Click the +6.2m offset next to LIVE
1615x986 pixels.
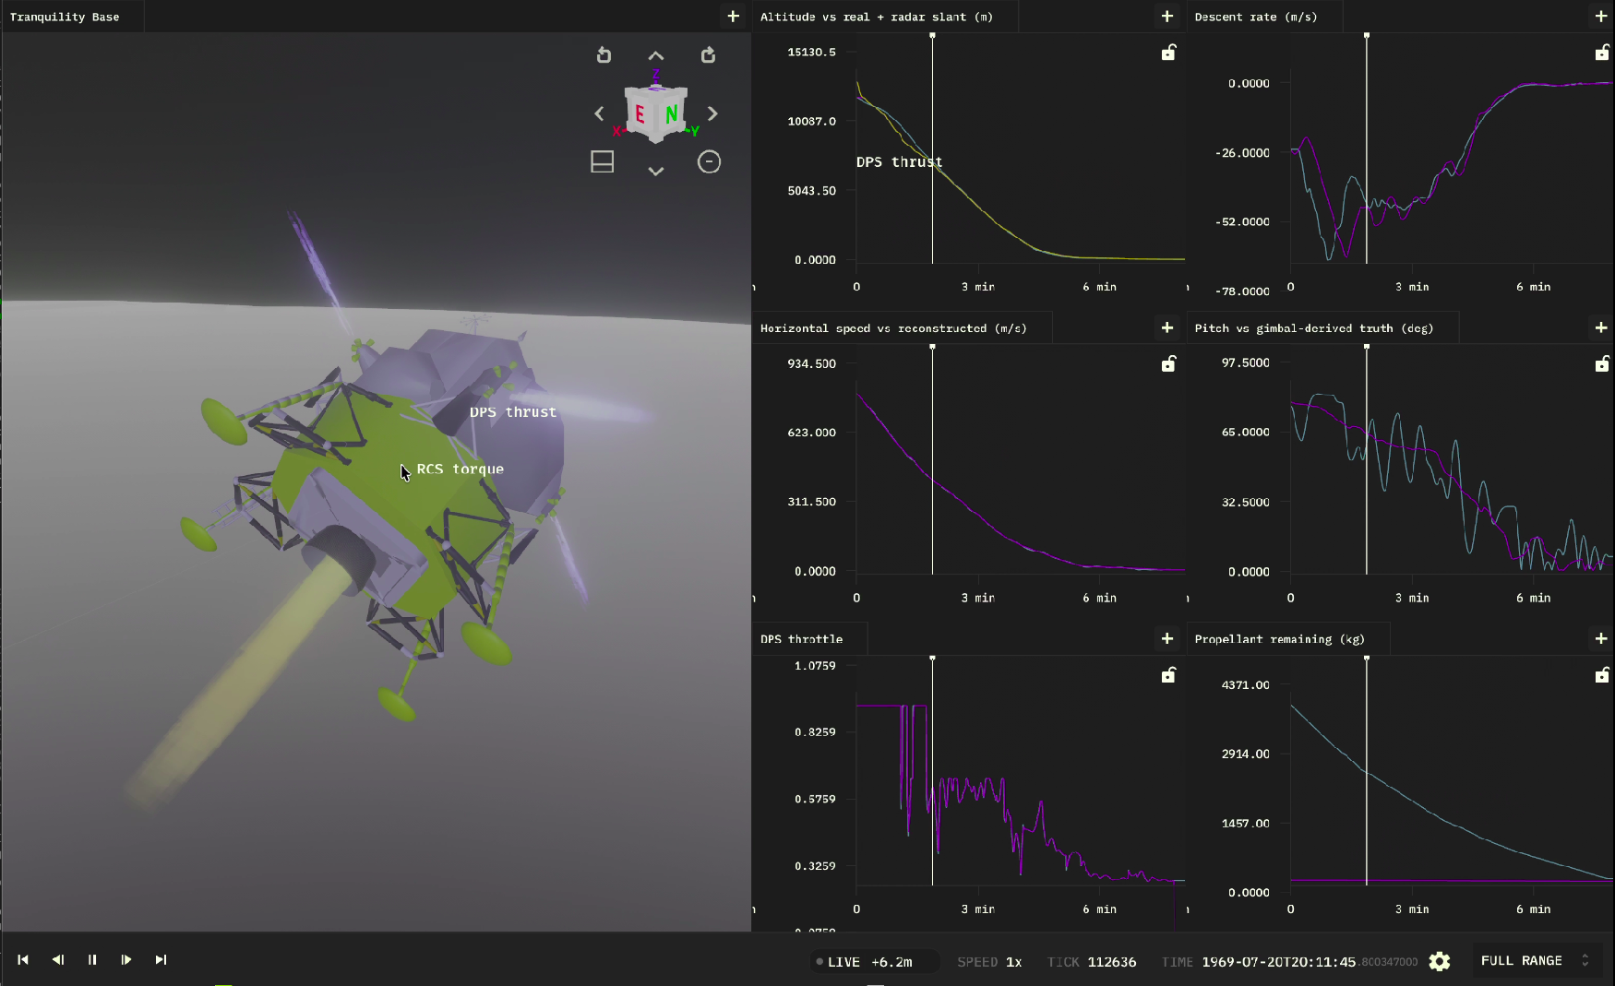(891, 962)
